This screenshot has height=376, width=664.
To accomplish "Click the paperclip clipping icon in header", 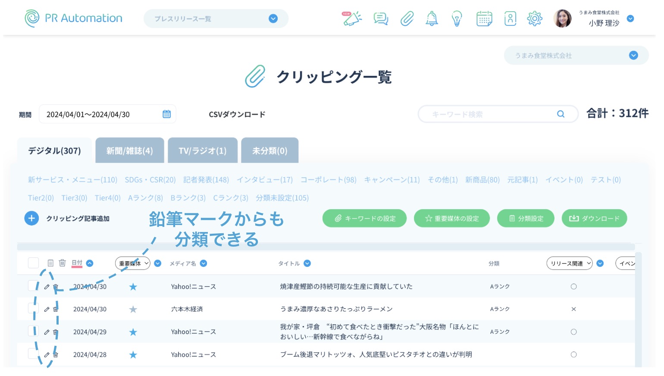I will pos(407,19).
